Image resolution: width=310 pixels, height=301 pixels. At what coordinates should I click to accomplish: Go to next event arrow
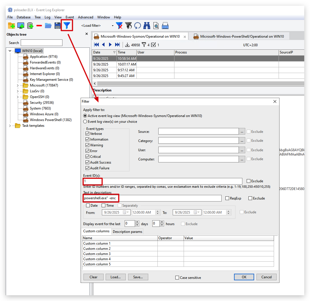point(110,45)
